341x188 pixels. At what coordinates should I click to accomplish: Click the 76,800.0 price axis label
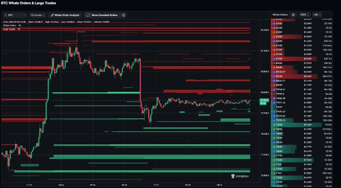(x=265, y=175)
